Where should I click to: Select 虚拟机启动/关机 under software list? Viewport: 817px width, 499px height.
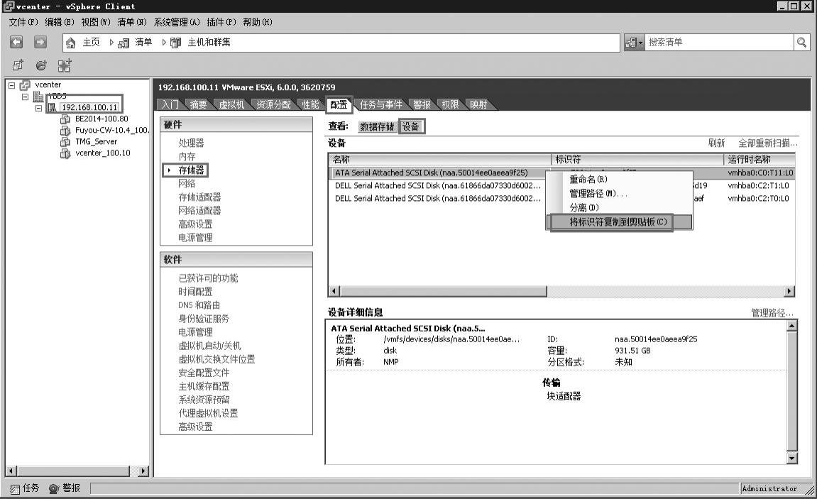pyautogui.click(x=209, y=346)
